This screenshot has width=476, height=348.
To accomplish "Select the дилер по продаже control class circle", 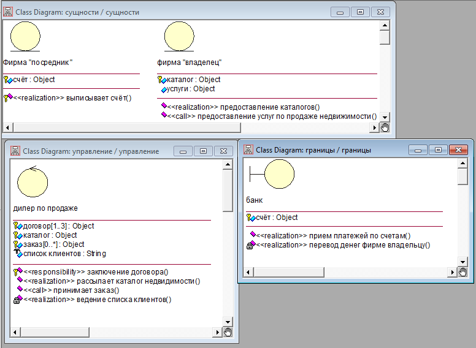I will [x=33, y=181].
